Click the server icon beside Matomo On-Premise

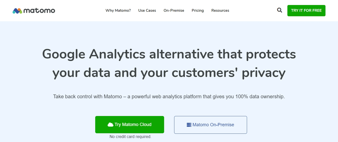[x=189, y=125]
